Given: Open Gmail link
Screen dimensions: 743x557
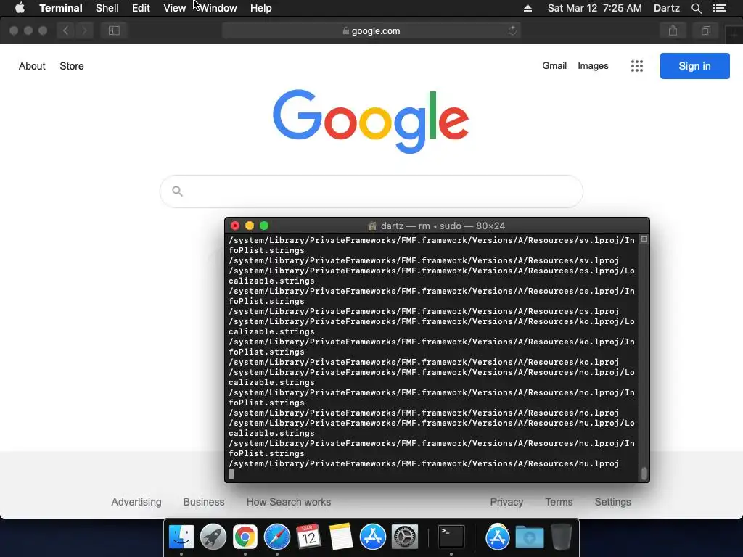Looking at the screenshot, I should click(x=554, y=66).
